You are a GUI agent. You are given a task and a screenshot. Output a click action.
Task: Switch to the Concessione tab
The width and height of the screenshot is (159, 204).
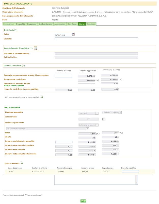click(8, 24)
